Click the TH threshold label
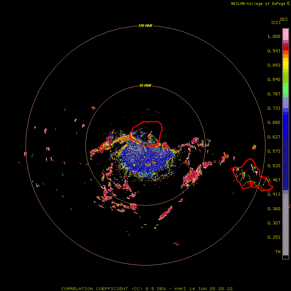The height and width of the screenshot is (291, 291). click(278, 252)
